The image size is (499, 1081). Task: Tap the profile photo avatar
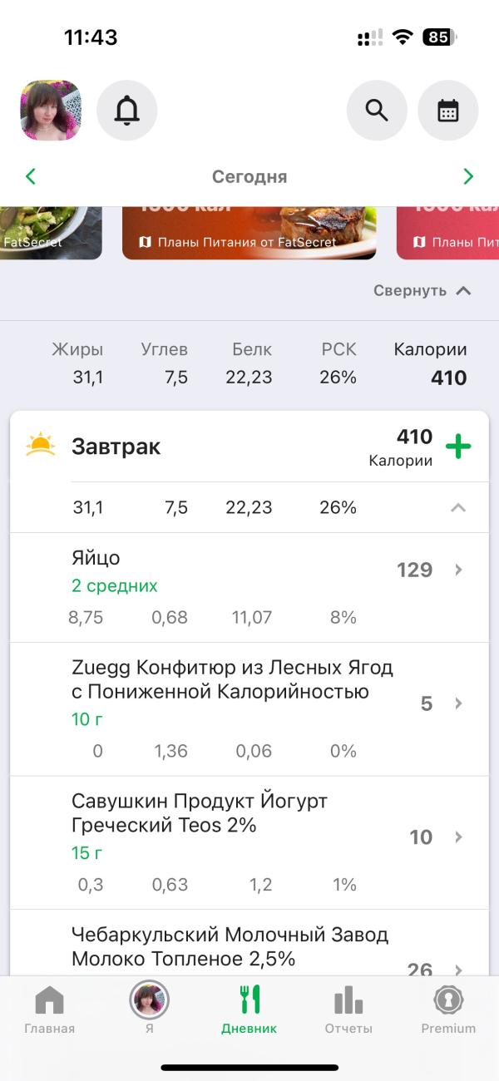click(x=51, y=111)
